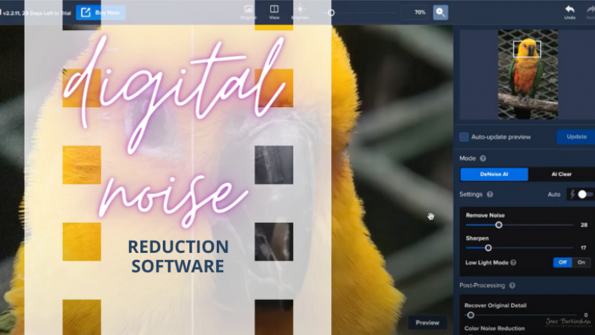Click the Remove Noise slider handle

[499, 225]
